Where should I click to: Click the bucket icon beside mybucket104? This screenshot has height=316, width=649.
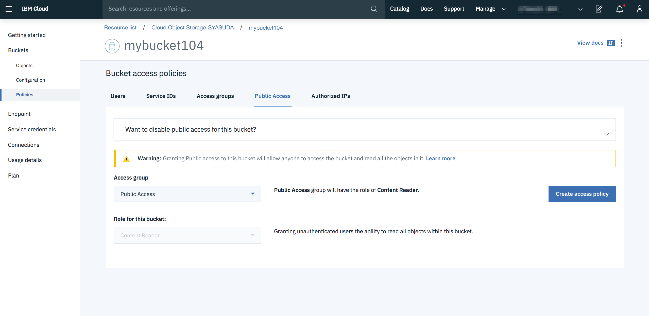112,46
